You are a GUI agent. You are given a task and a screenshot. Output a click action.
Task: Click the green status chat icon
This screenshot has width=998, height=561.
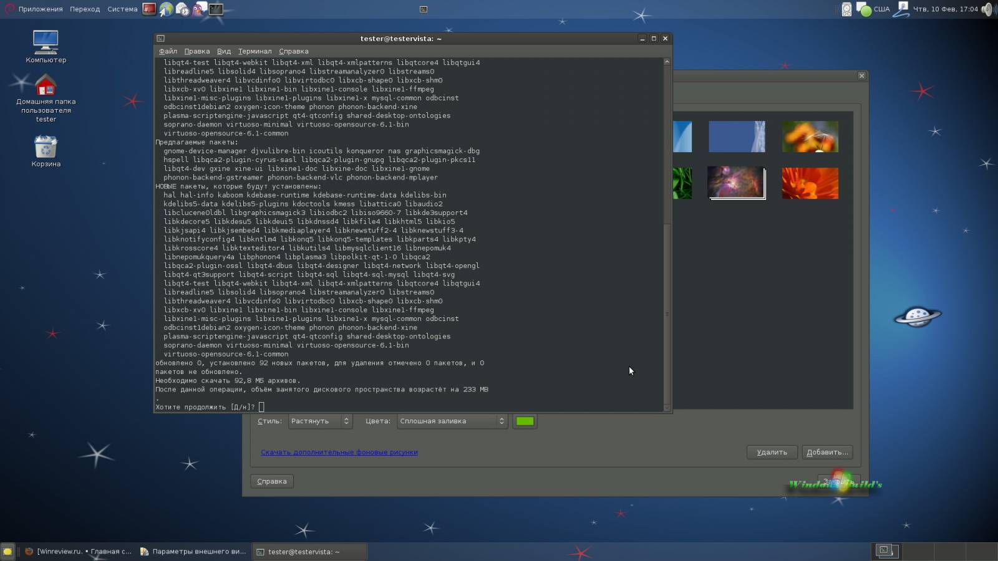click(x=864, y=9)
